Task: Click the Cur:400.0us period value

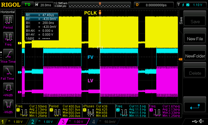Action: [71, 106]
